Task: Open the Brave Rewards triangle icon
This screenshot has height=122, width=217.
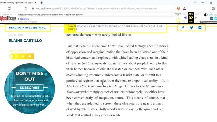Action: (x=184, y=9)
